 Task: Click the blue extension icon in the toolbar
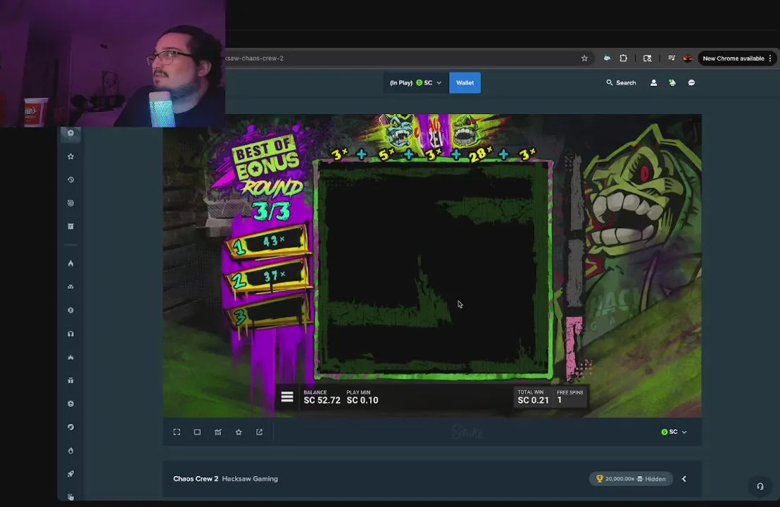point(607,58)
